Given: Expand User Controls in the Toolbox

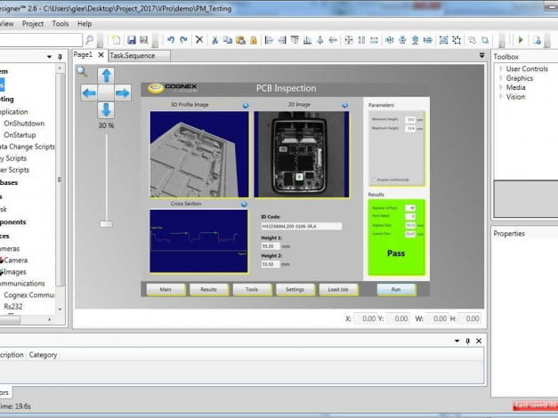Looking at the screenshot, I should [501, 68].
